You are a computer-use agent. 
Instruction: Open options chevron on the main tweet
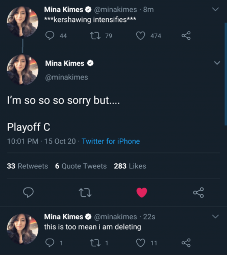[x=217, y=63]
